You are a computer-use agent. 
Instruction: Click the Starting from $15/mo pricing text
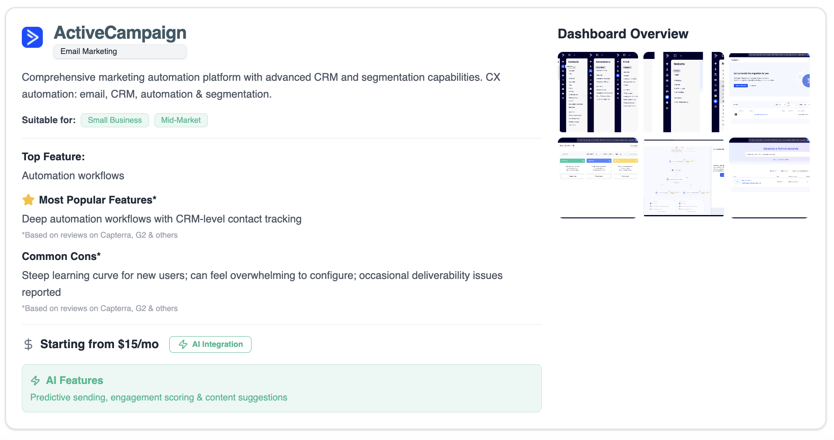(99, 344)
